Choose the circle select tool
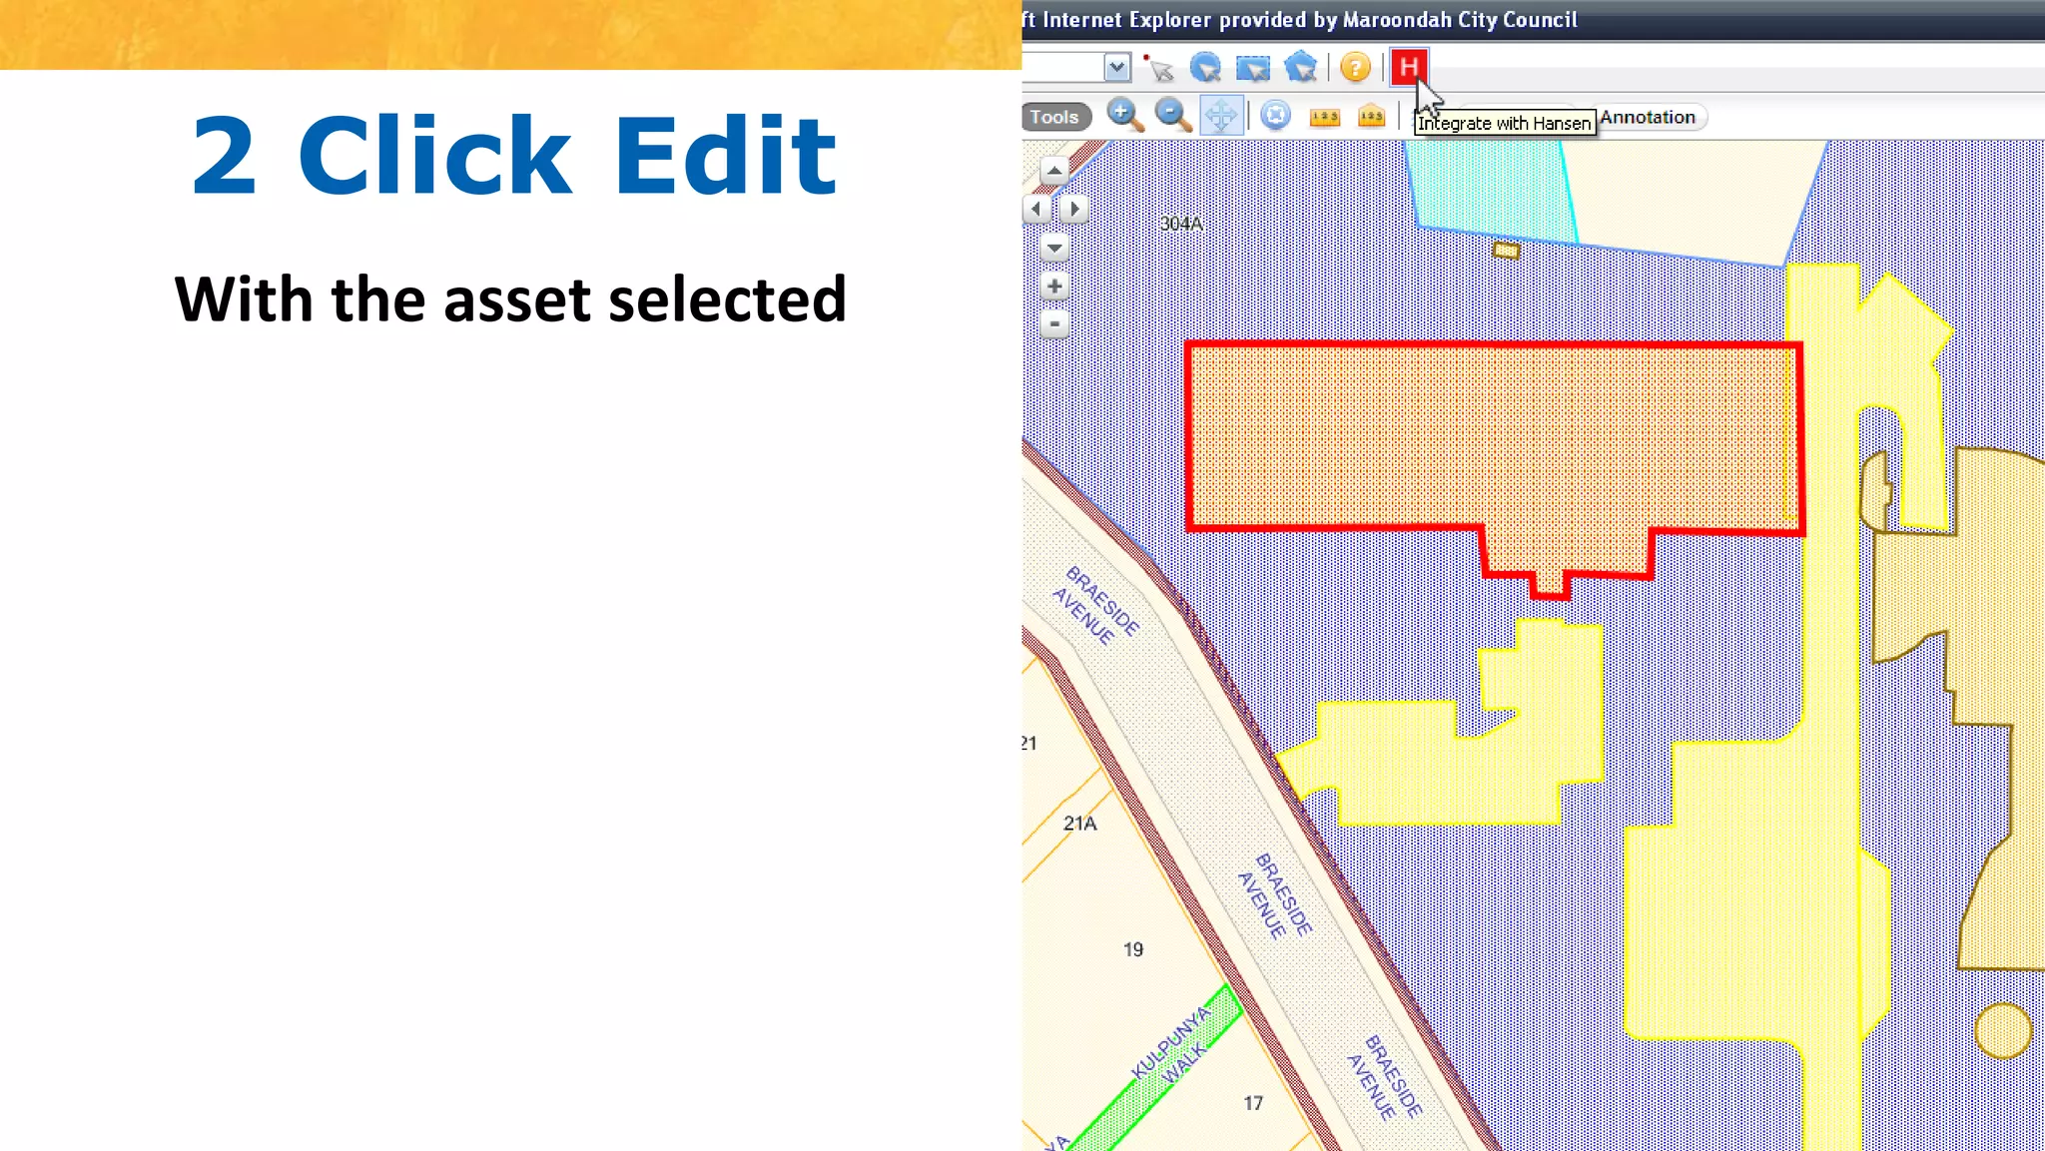 [x=1205, y=68]
